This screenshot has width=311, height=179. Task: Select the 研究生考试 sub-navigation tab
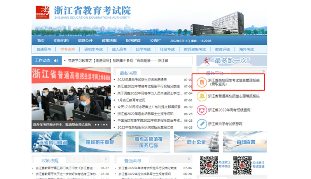point(93,49)
